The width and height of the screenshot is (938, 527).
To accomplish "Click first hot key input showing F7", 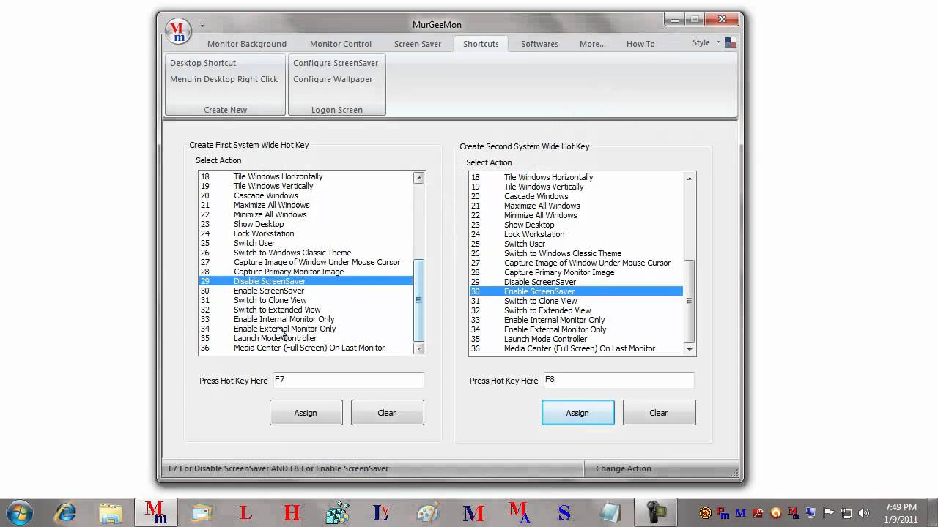I will click(348, 380).
